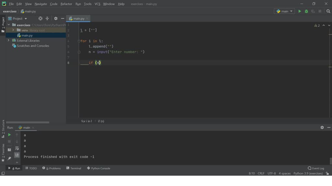This screenshot has height=186, width=332.
Task: Locate current file with crosshair icon
Action: click(40, 18)
